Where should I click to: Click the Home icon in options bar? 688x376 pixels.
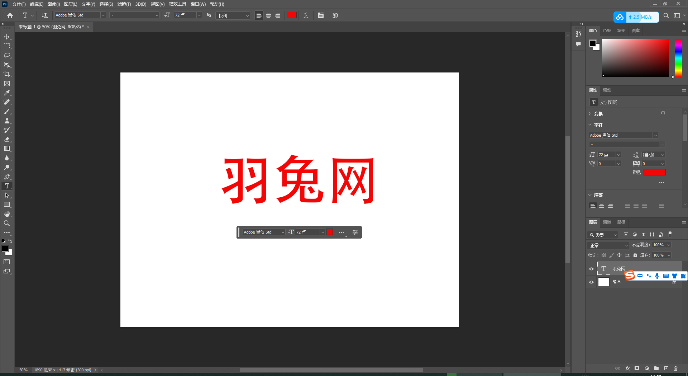click(x=10, y=15)
